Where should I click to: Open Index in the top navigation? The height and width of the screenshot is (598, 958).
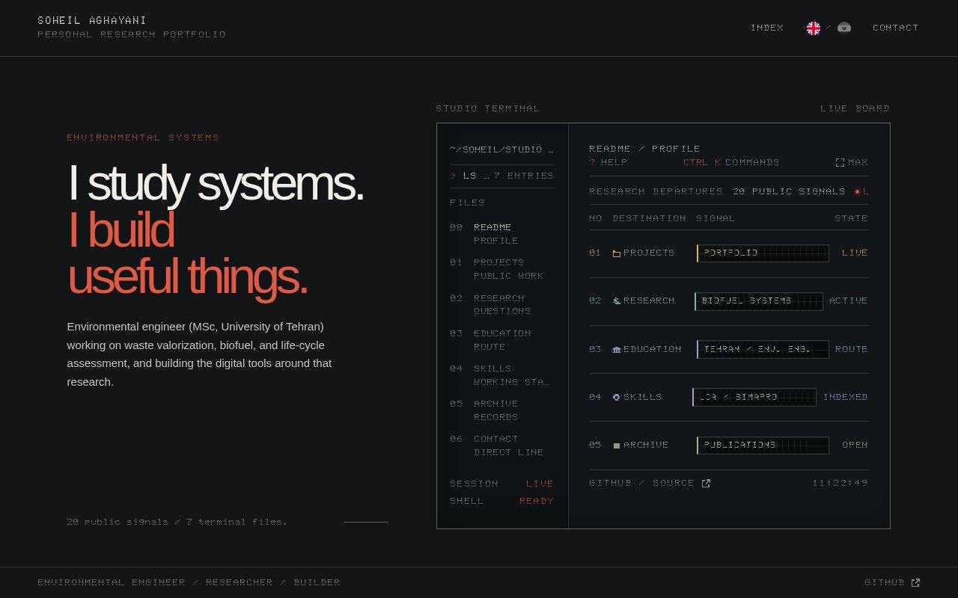(767, 28)
